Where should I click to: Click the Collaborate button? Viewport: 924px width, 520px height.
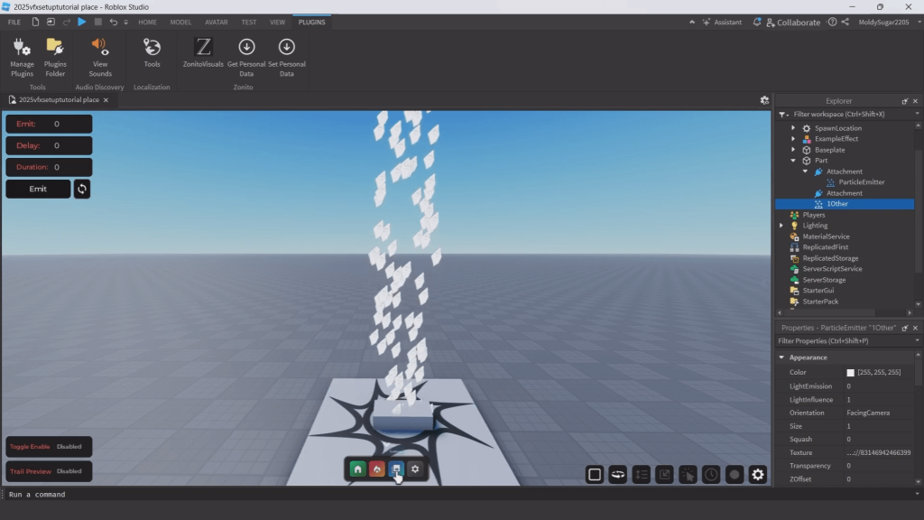click(793, 23)
